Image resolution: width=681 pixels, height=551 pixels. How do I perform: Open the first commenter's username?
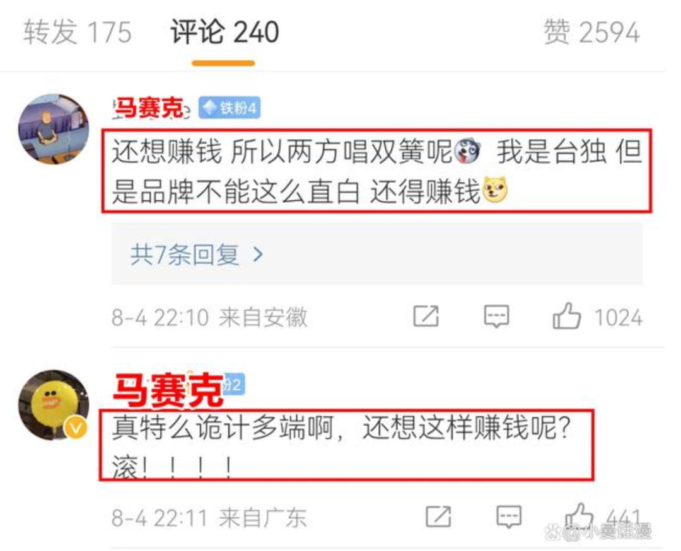tap(150, 108)
